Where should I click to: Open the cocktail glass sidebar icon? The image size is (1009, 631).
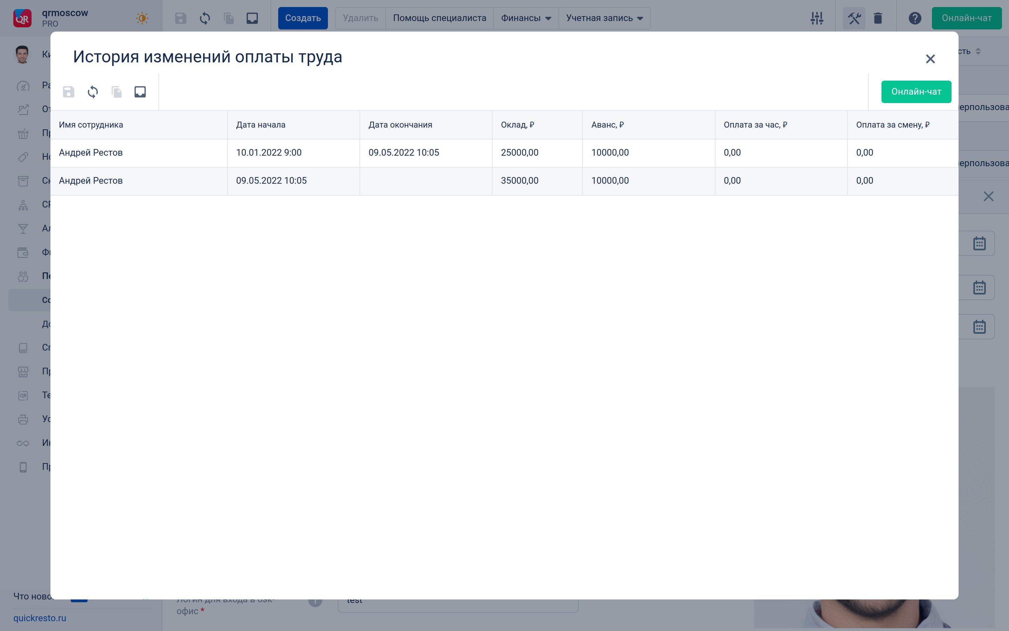click(23, 229)
